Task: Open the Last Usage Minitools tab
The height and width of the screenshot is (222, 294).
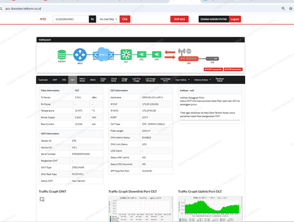Action: (151, 80)
